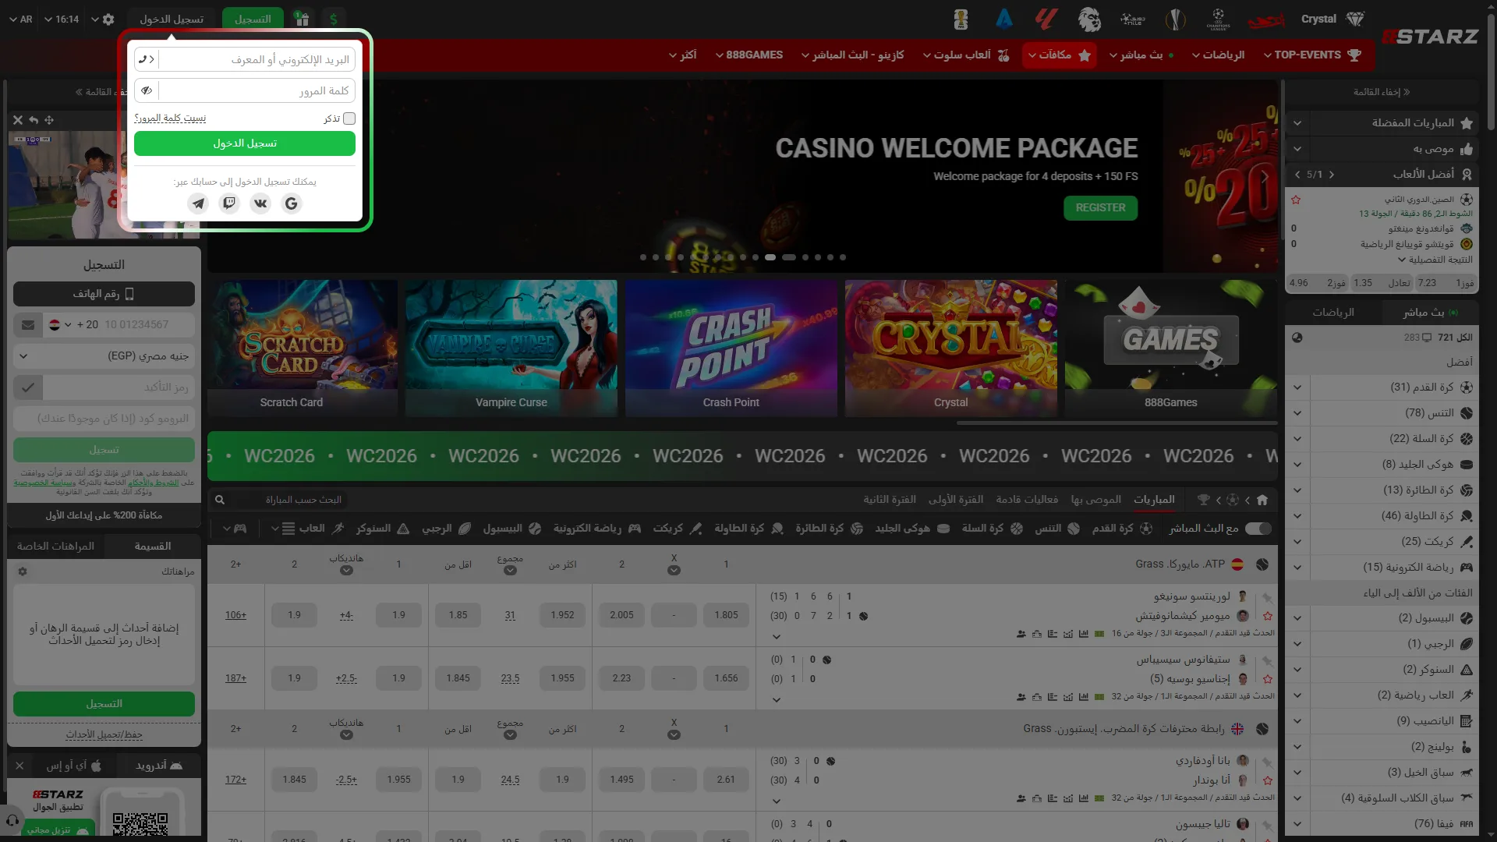1497x842 pixels.
Task: Open the red airplane Aviator shortcut
Action: (x=1266, y=19)
